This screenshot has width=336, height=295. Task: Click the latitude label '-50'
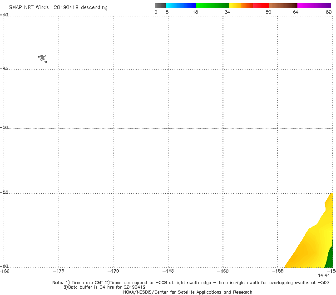click(4, 128)
